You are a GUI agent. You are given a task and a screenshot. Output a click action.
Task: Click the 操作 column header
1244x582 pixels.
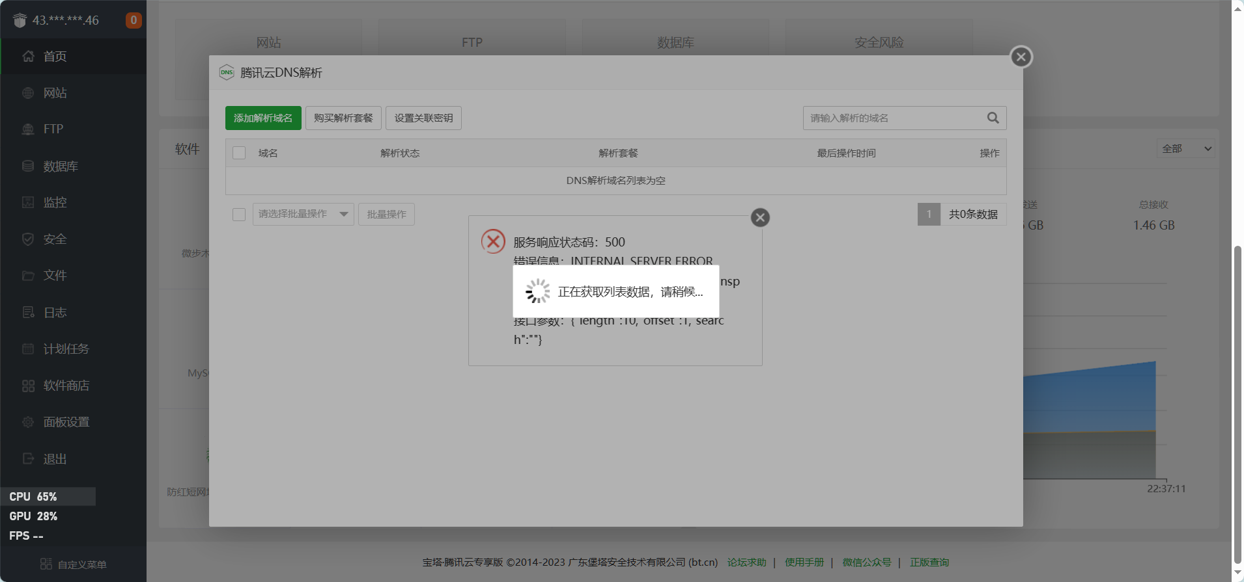click(x=989, y=153)
